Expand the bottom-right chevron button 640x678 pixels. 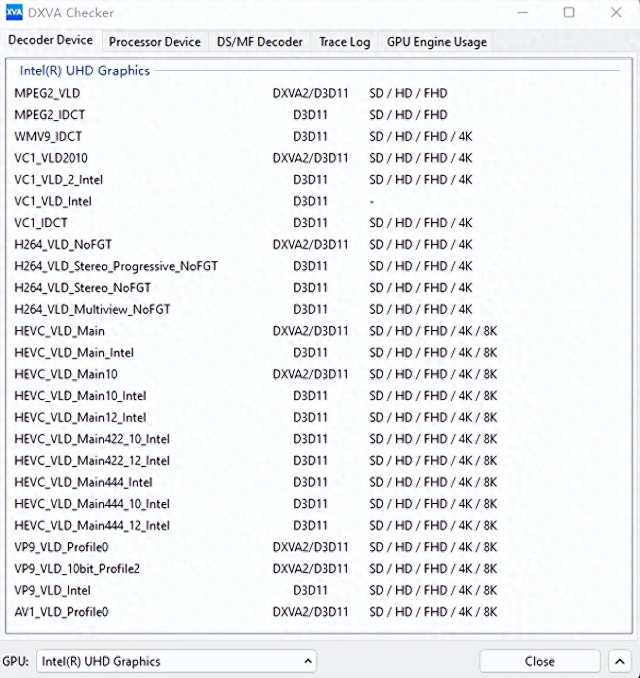pos(620,661)
